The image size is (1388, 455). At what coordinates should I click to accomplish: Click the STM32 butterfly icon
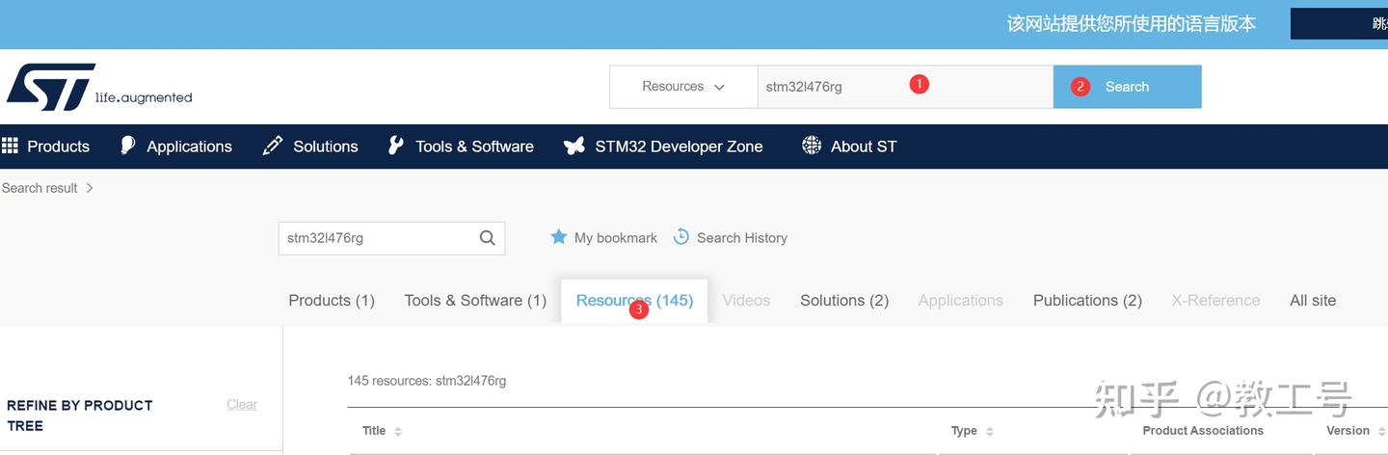[x=574, y=146]
